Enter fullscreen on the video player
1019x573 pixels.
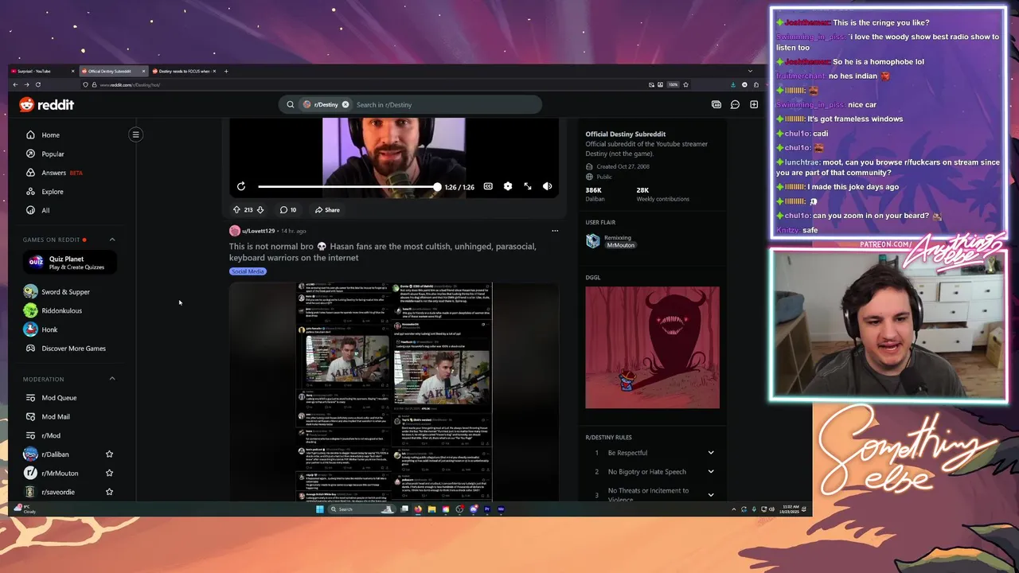click(x=528, y=186)
